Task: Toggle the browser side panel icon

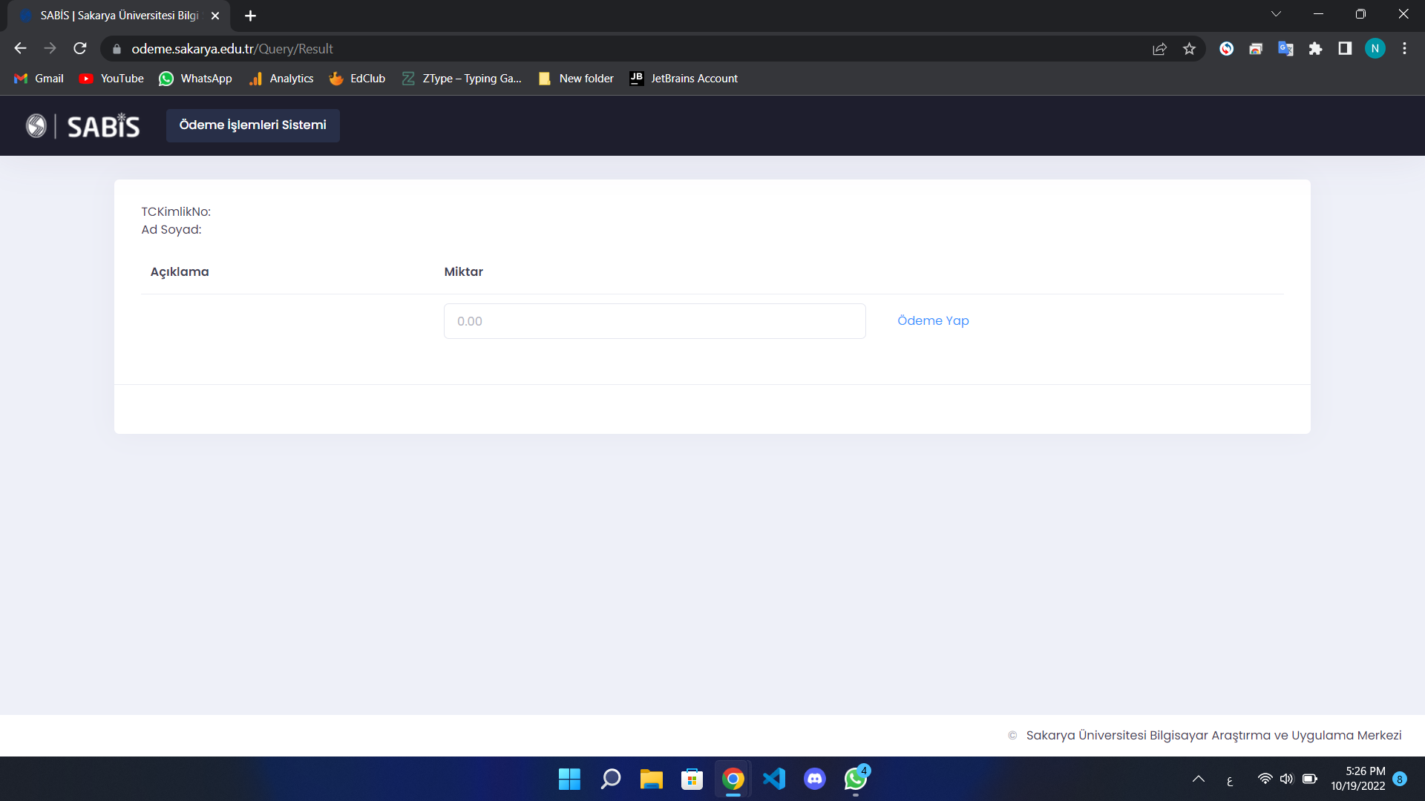Action: tap(1345, 49)
